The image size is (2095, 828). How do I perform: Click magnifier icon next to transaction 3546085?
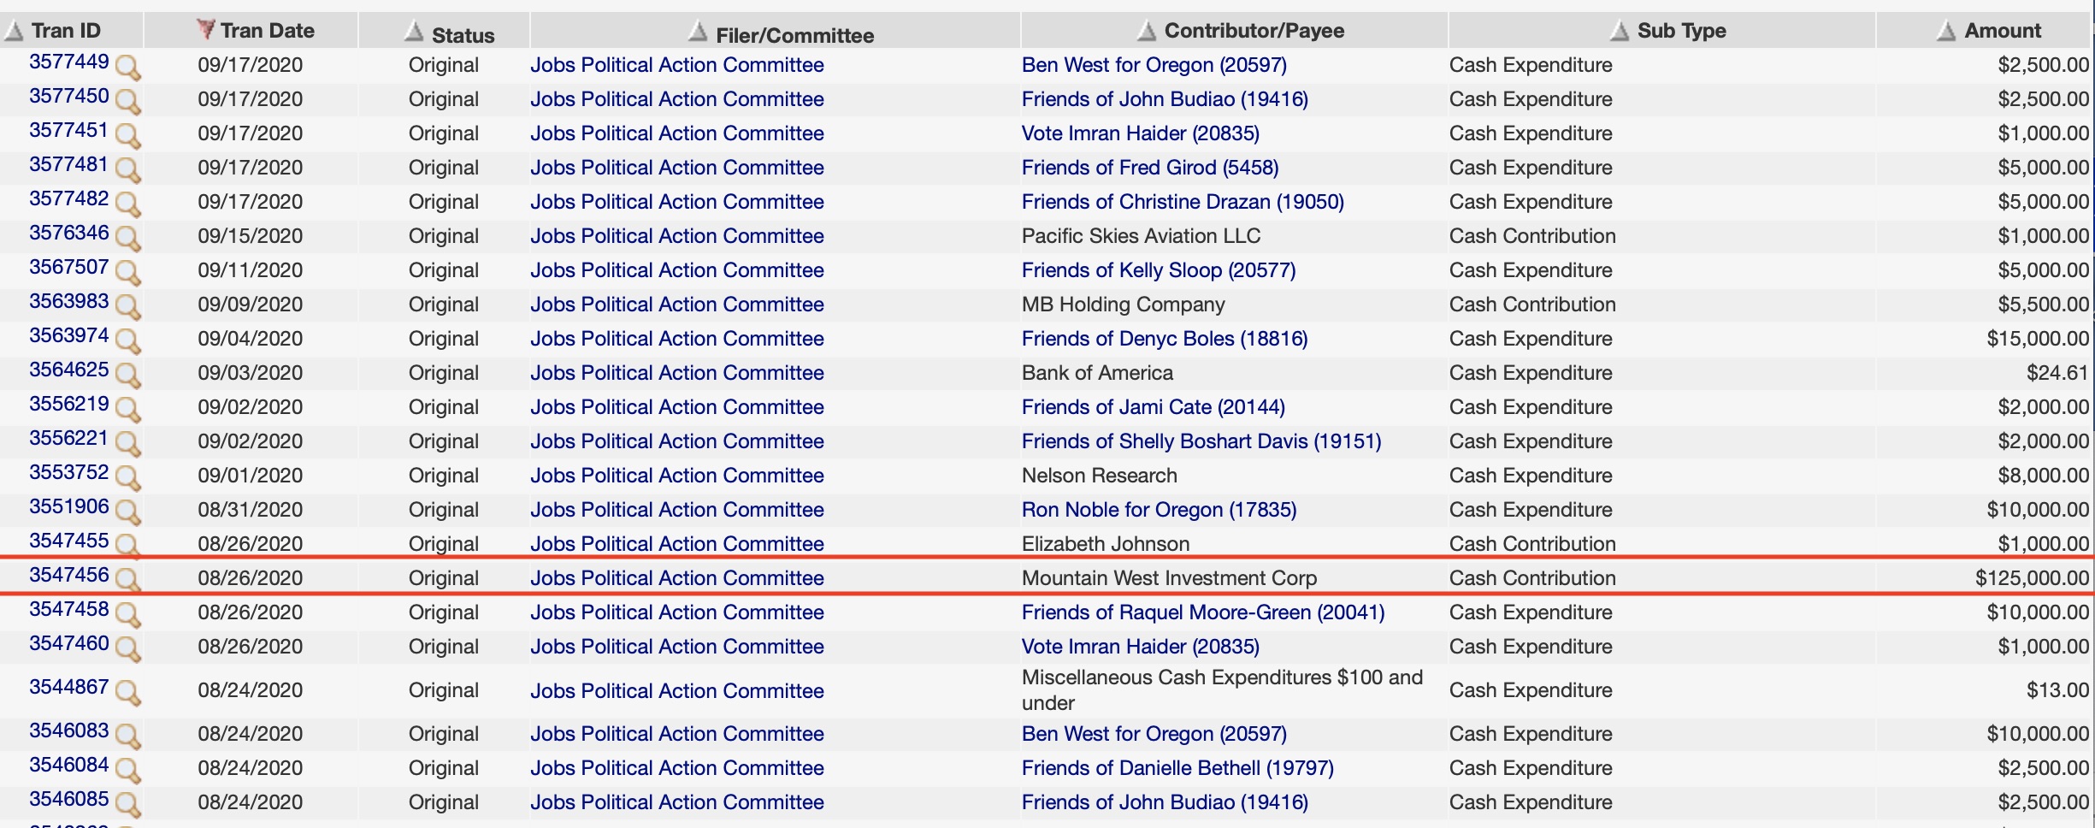point(127,804)
